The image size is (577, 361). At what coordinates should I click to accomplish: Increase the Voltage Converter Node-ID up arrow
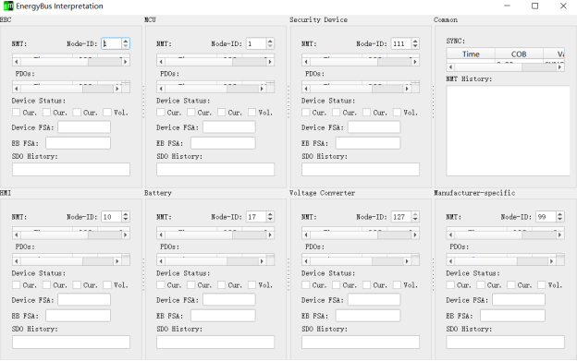pos(415,214)
